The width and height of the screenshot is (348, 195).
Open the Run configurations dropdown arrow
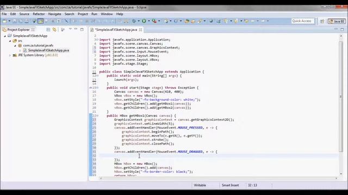148,21
